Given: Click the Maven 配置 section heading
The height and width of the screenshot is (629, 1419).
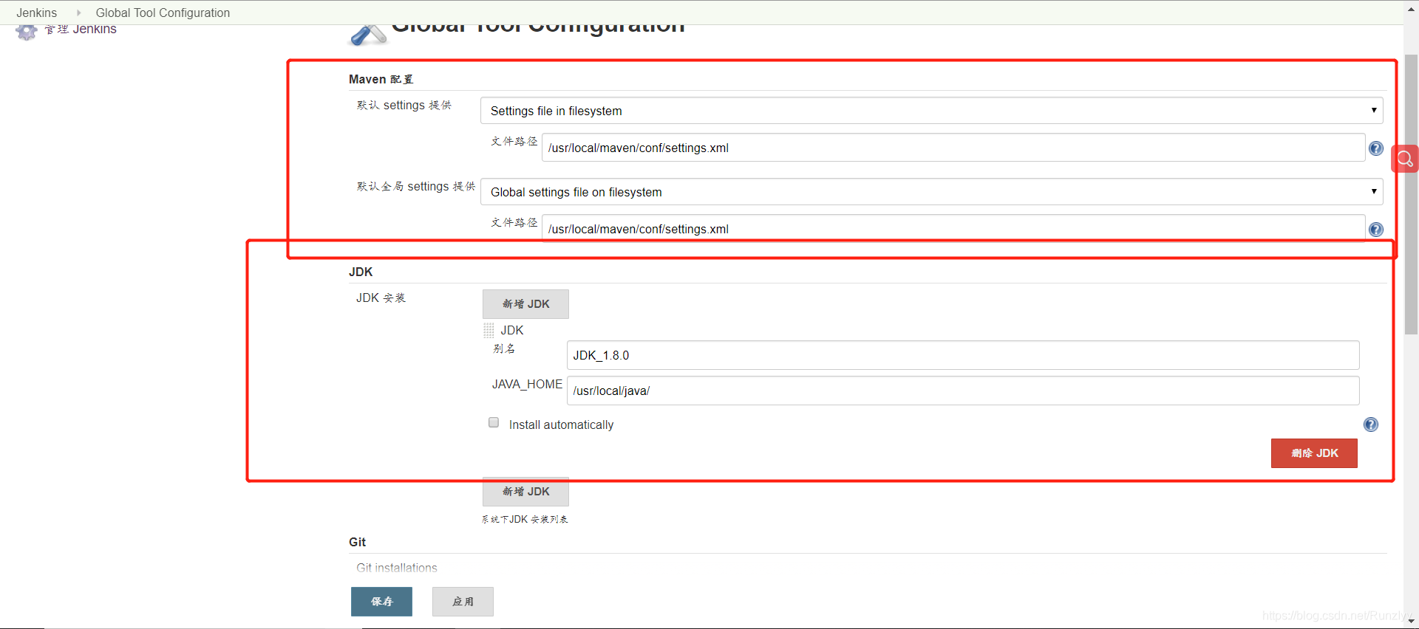Looking at the screenshot, I should (x=381, y=79).
